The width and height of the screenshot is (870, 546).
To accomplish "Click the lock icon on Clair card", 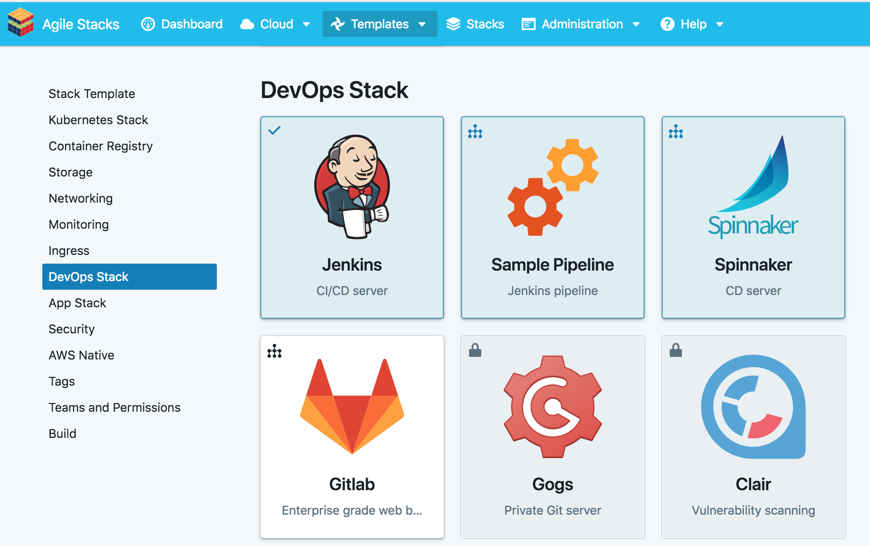I will click(x=676, y=350).
